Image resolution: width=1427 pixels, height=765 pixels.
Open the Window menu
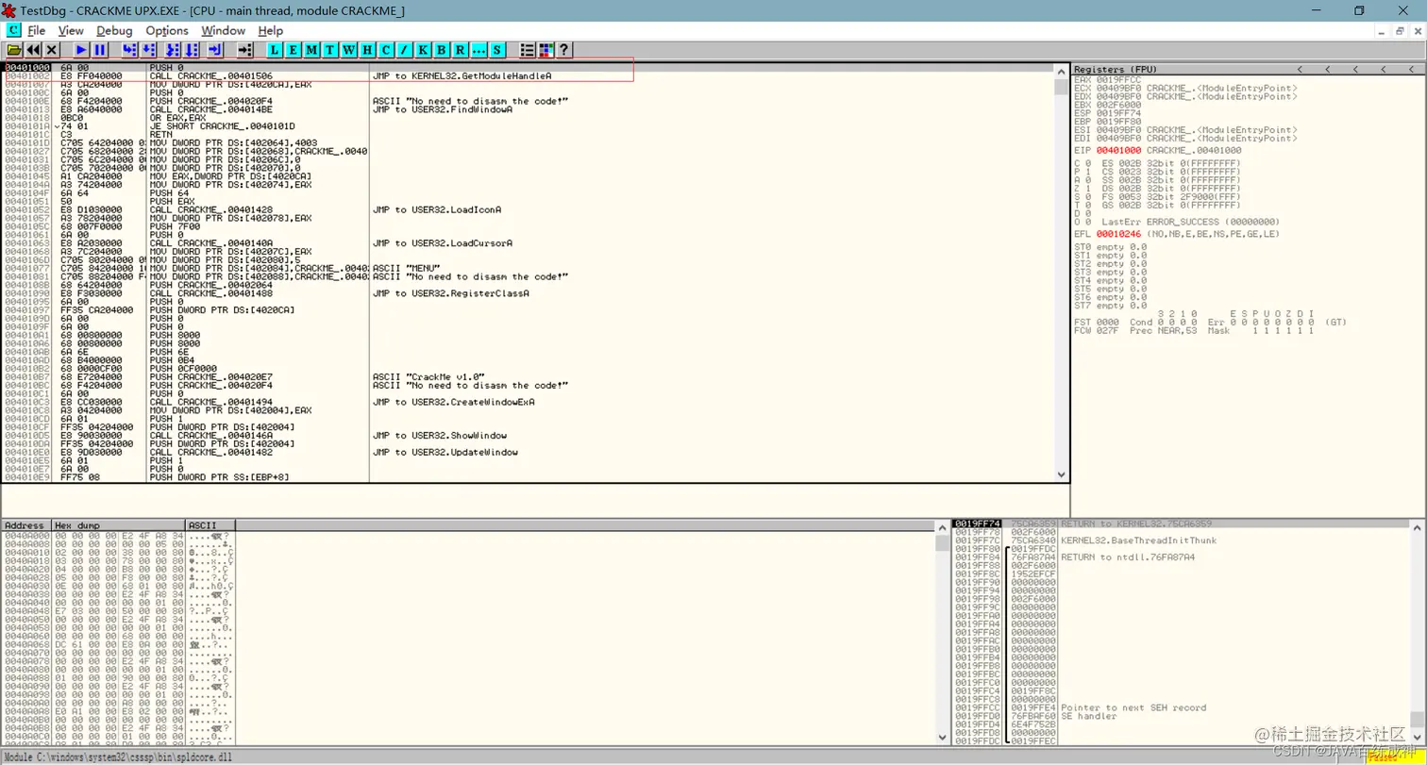click(224, 30)
